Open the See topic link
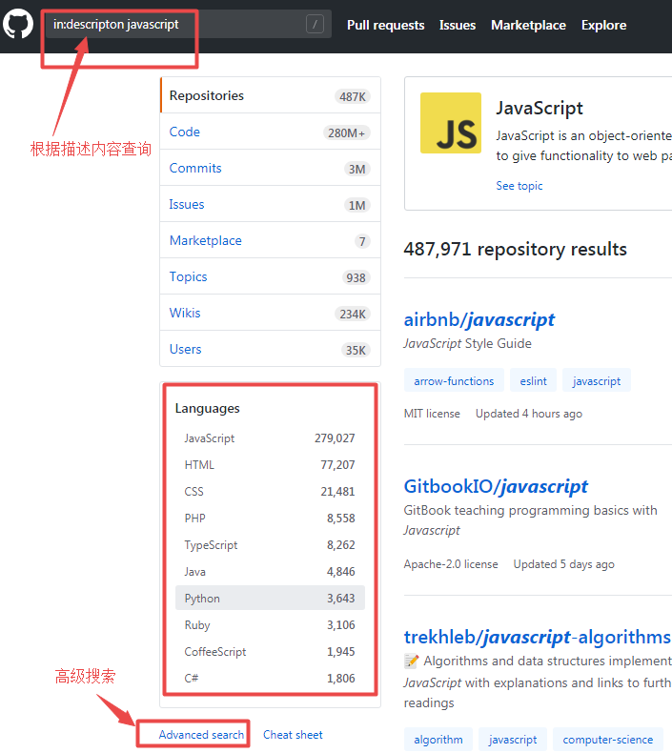Viewport: 672px width, 753px height. point(519,186)
